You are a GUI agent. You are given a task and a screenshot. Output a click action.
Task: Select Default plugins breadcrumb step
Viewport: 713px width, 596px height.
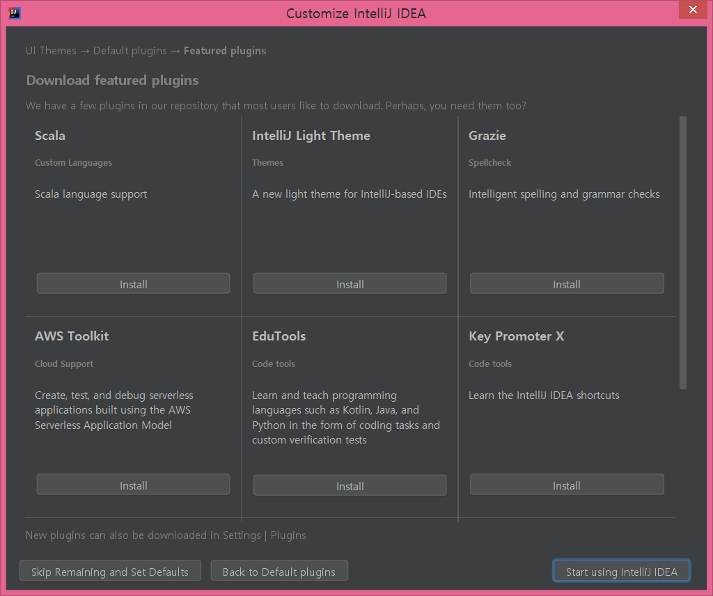tap(130, 50)
